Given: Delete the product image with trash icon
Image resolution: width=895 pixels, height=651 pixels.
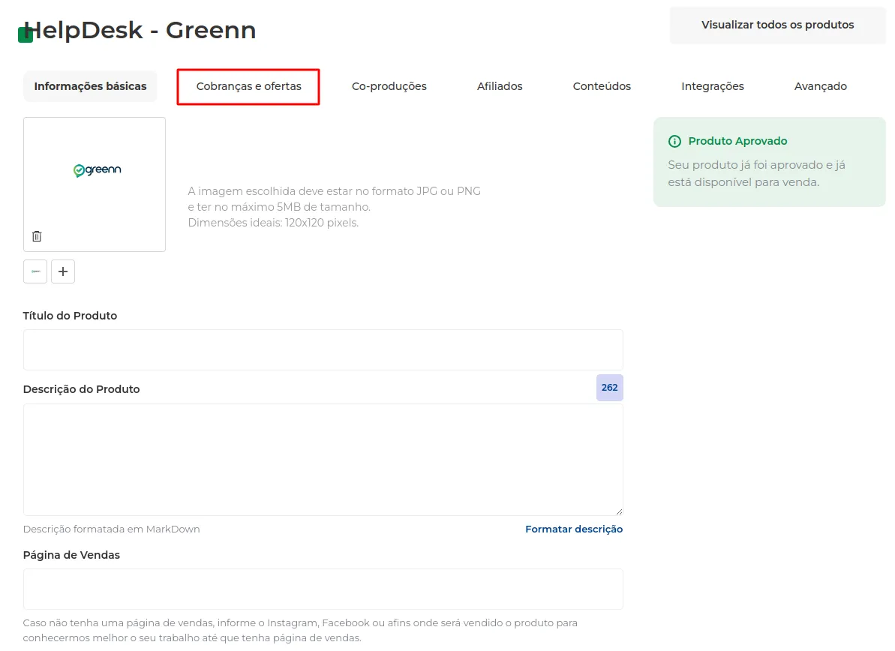Looking at the screenshot, I should pyautogui.click(x=37, y=236).
